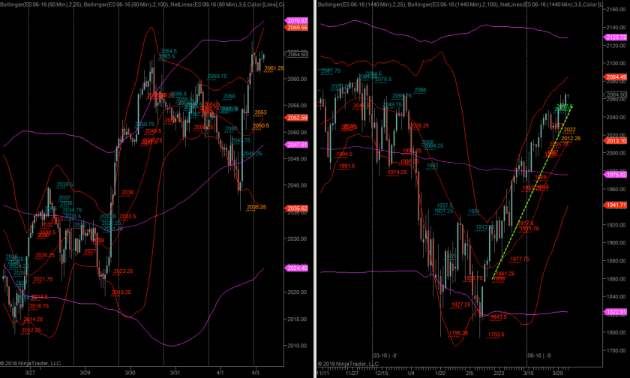Click the magenta 2024.40 price marker
The image size is (630, 378).
pos(296,268)
